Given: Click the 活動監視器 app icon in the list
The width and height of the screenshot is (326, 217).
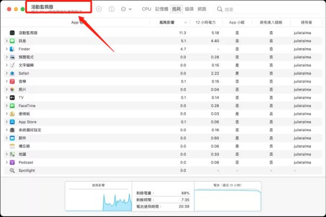Looking at the screenshot, I should pyautogui.click(x=12, y=32).
